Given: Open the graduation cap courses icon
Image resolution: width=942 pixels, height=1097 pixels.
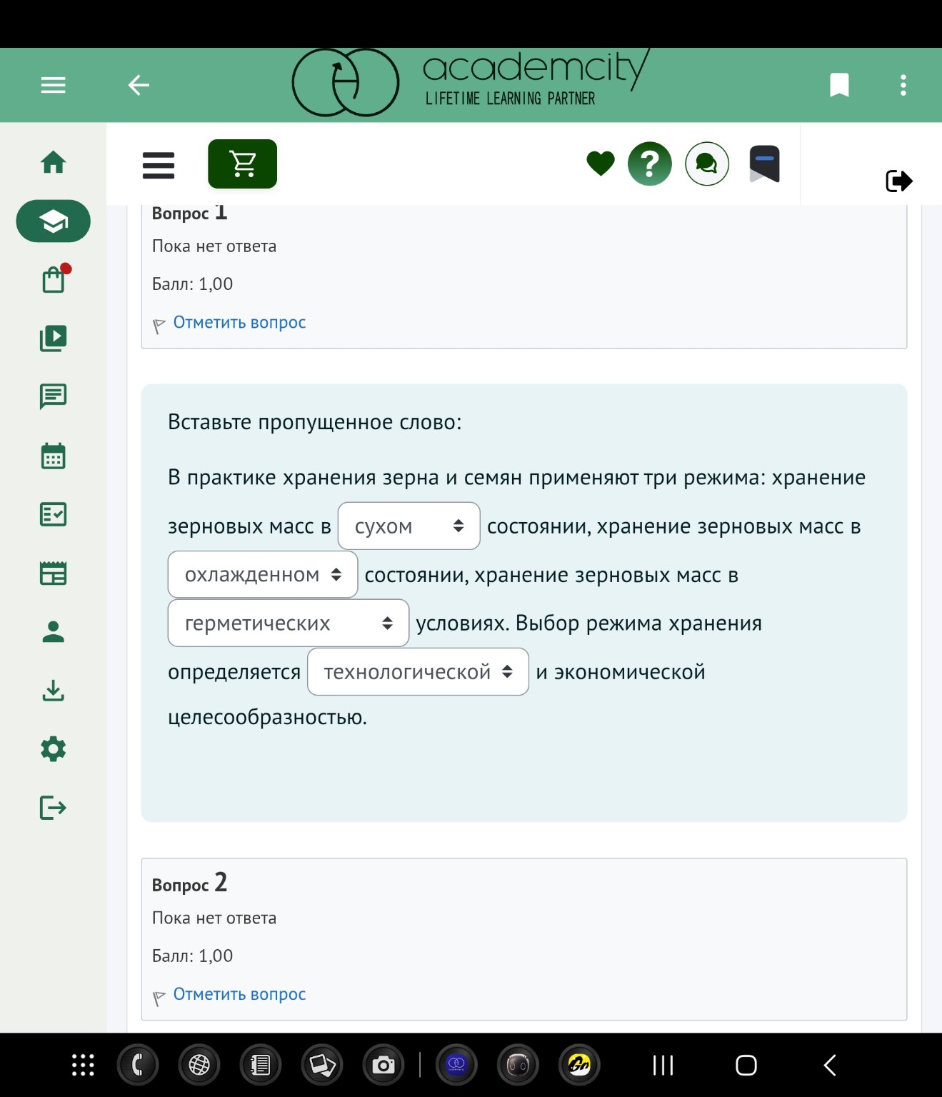Looking at the screenshot, I should click(x=53, y=221).
